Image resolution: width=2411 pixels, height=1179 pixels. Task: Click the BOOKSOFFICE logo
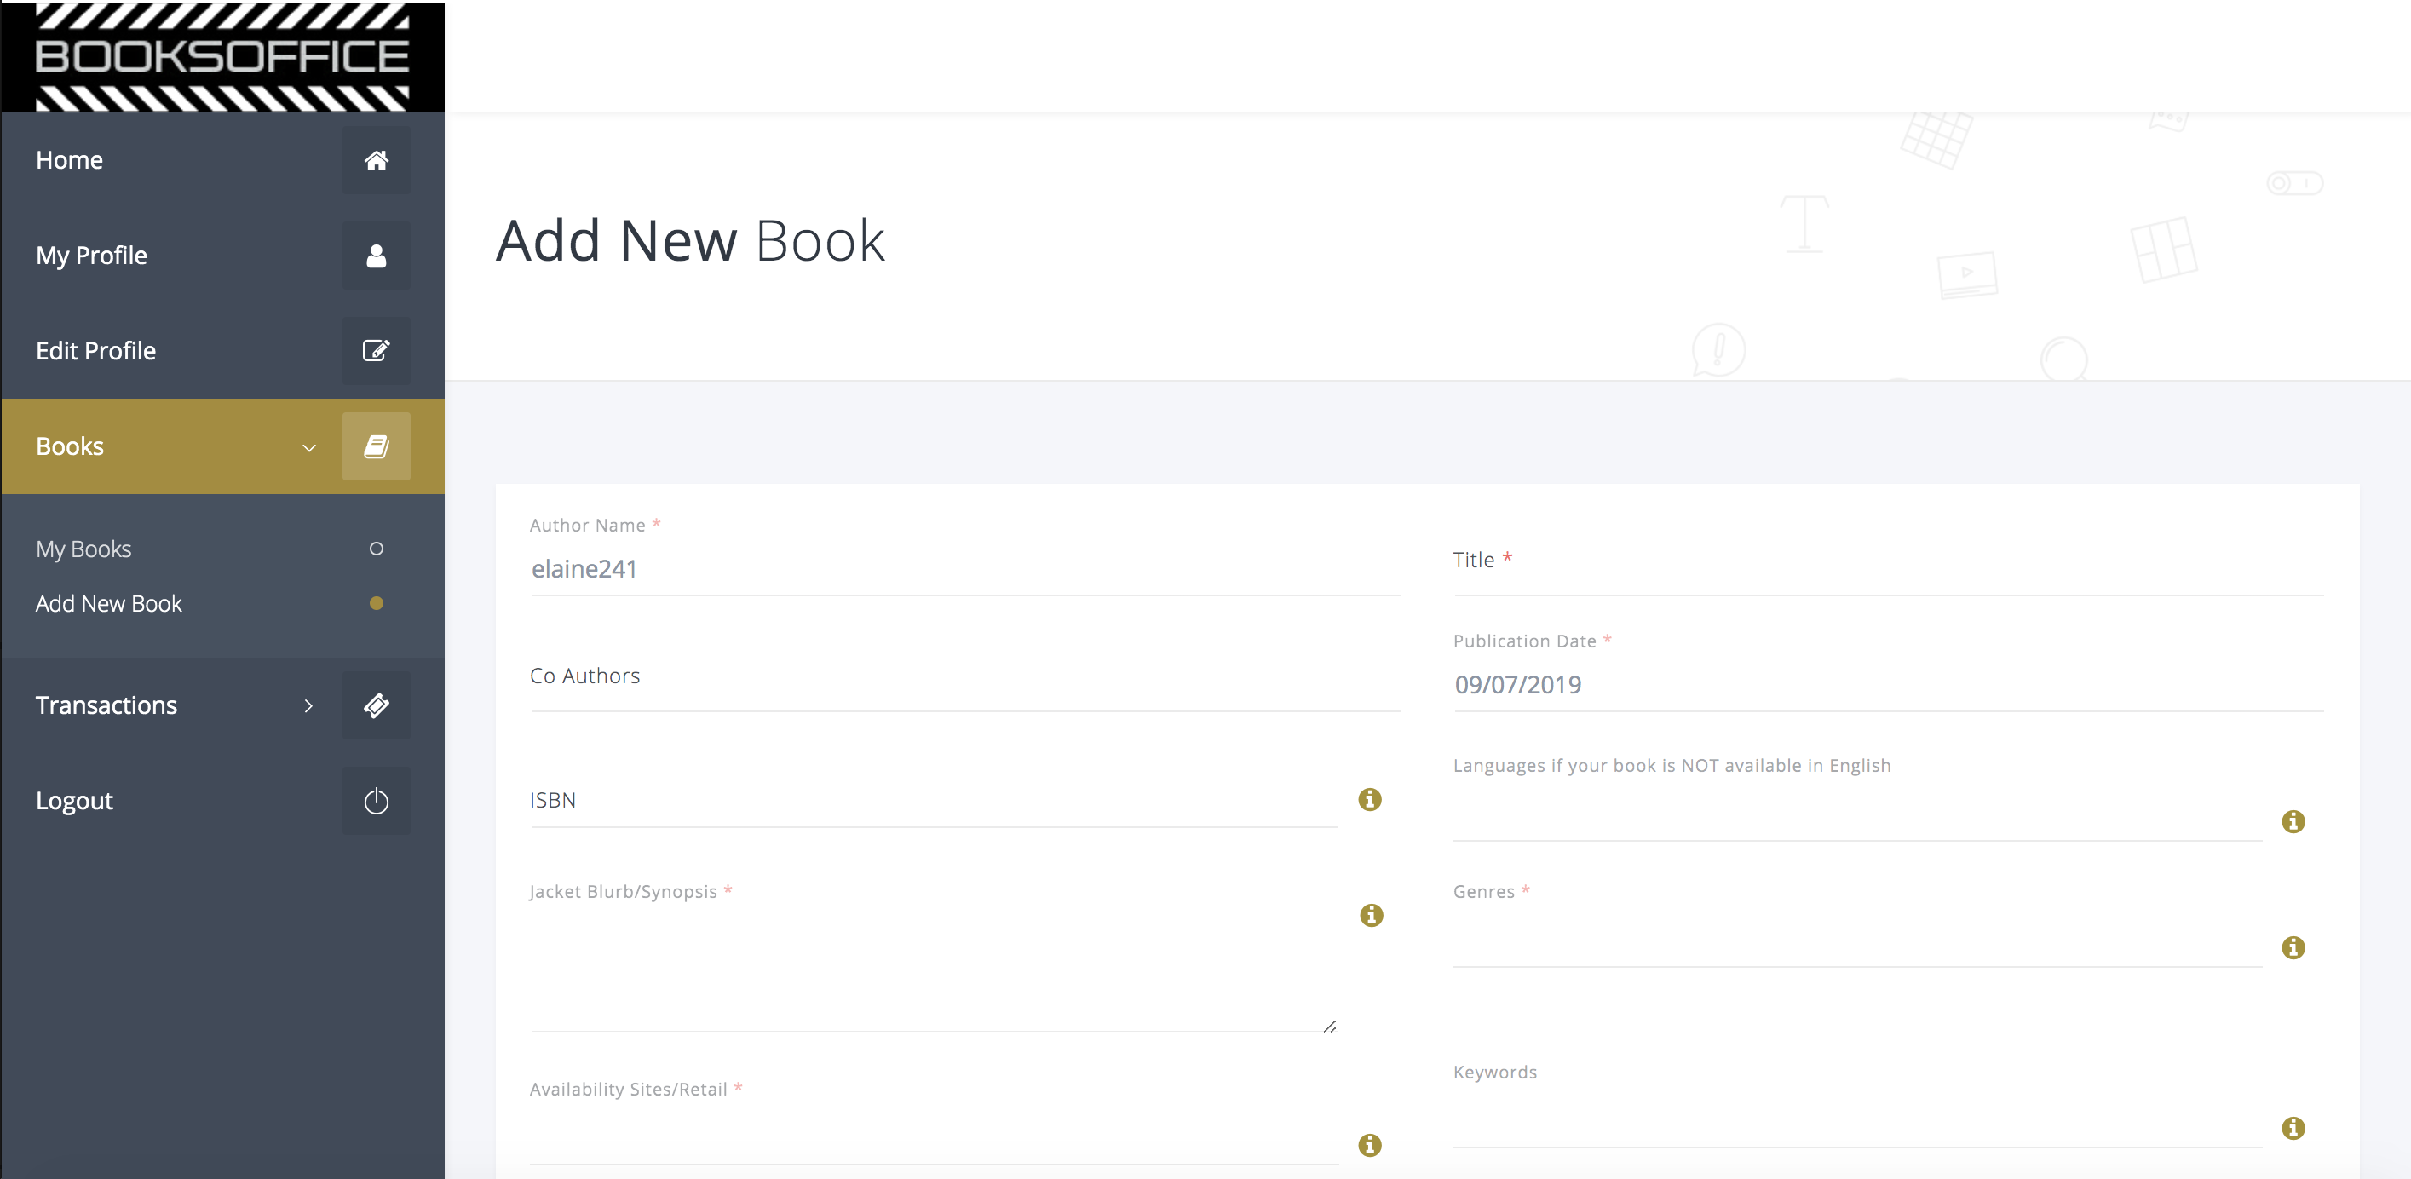click(222, 57)
